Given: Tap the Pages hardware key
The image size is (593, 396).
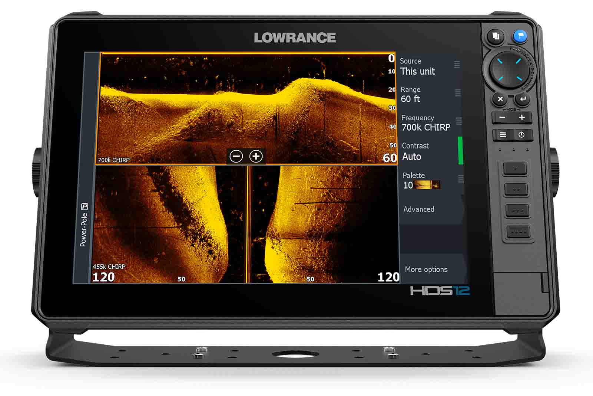Looking at the screenshot, I should tap(496, 36).
